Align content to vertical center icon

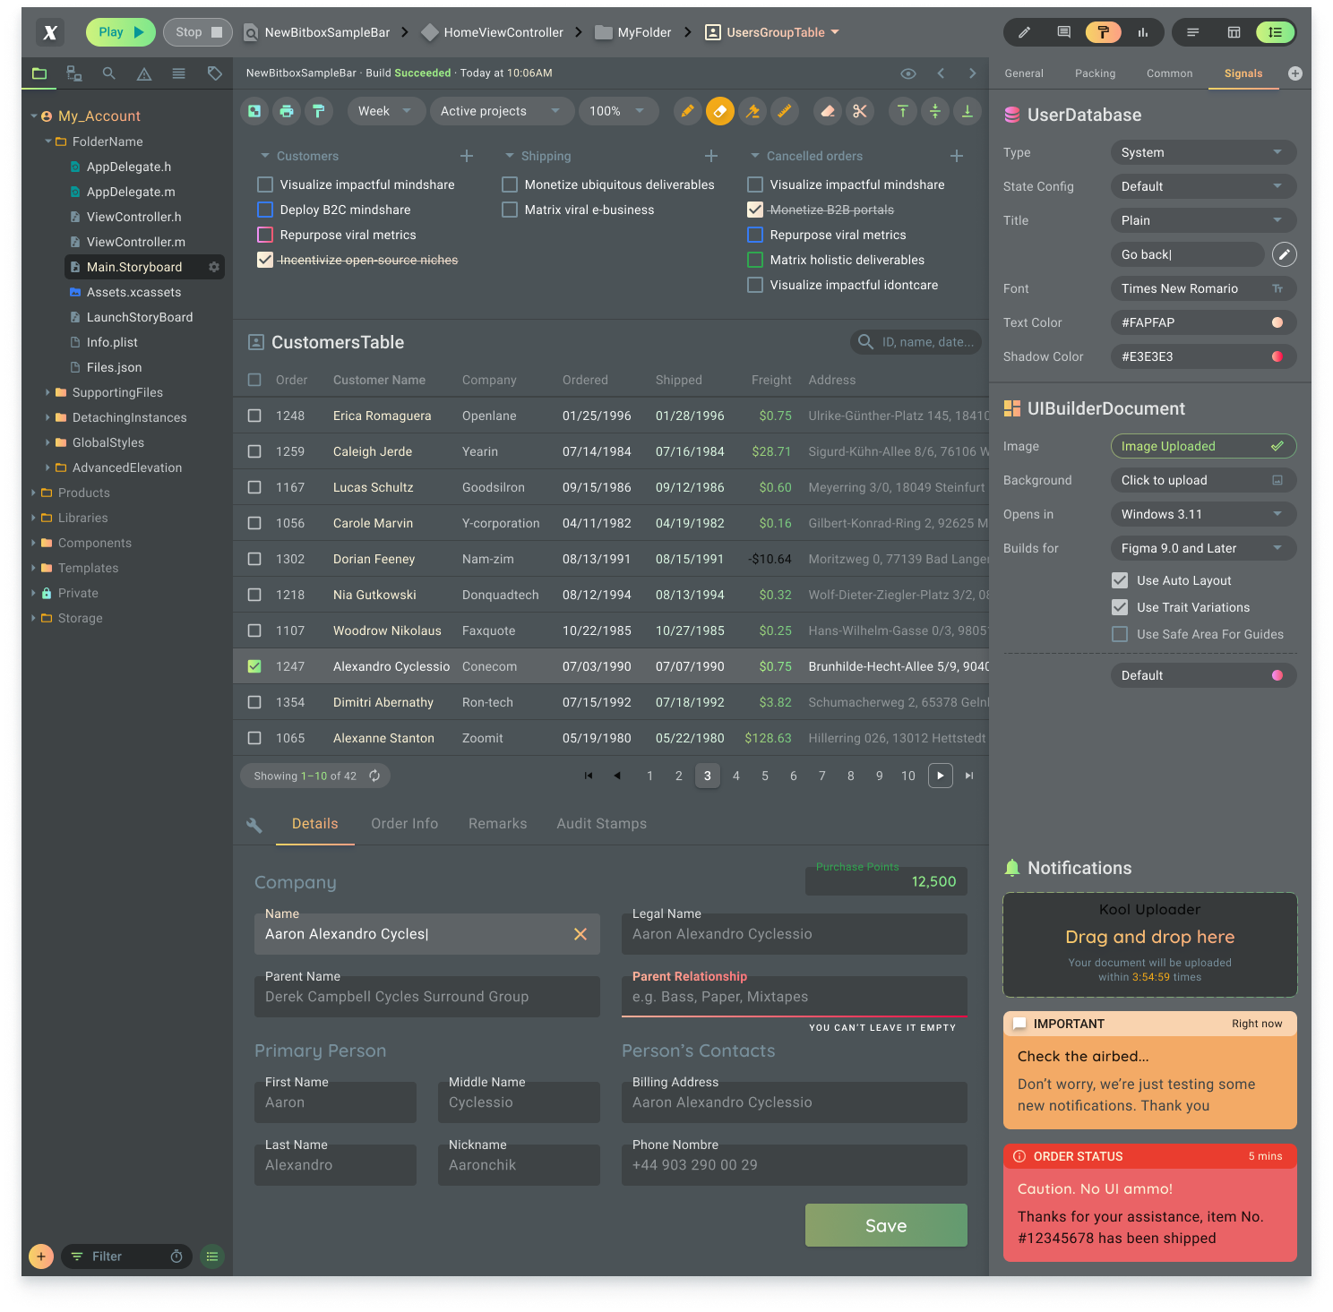point(935,111)
